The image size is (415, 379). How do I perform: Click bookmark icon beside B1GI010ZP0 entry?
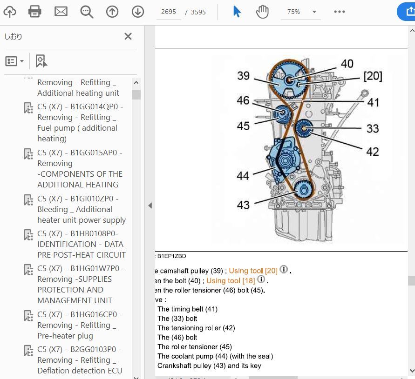point(28,200)
